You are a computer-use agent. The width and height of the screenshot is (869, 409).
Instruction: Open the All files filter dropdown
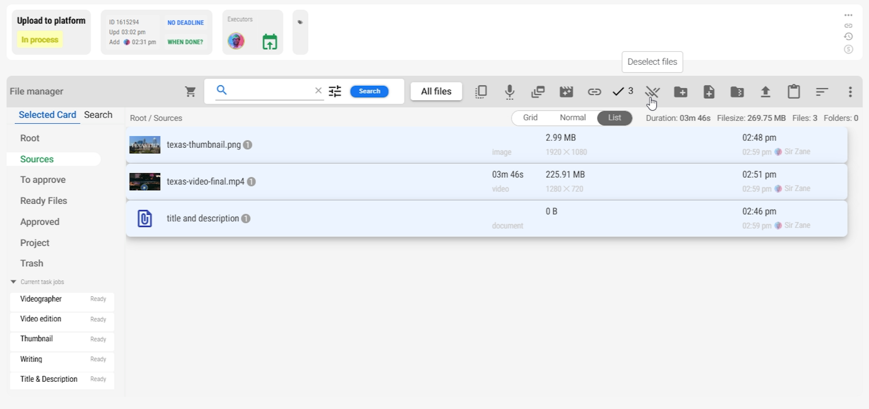pos(436,92)
